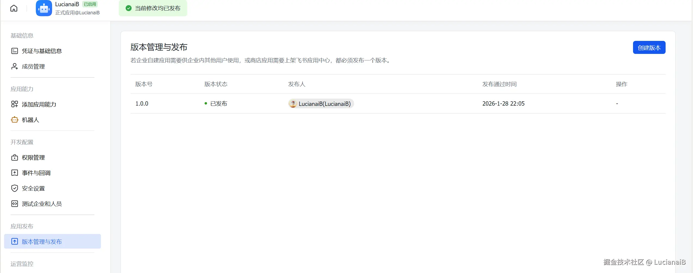Select 版本管理与发布 in the sidebar
The height and width of the screenshot is (273, 693).
coord(52,241)
